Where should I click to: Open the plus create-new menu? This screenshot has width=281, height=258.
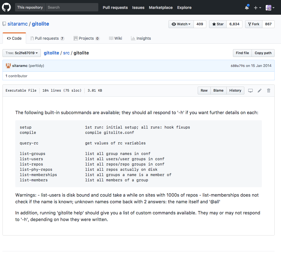coord(257,7)
